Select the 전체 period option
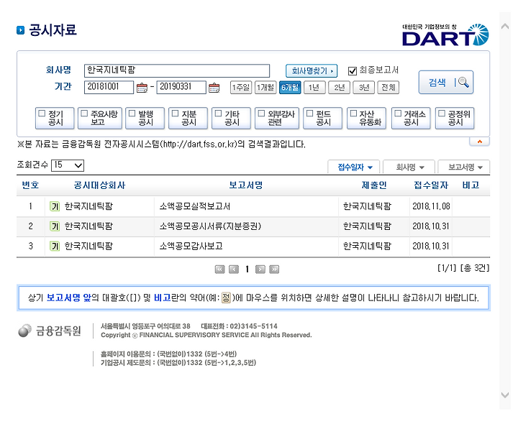This screenshot has height=424, width=518. [388, 88]
